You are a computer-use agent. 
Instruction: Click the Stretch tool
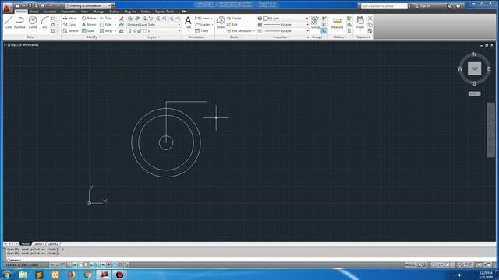(70, 31)
